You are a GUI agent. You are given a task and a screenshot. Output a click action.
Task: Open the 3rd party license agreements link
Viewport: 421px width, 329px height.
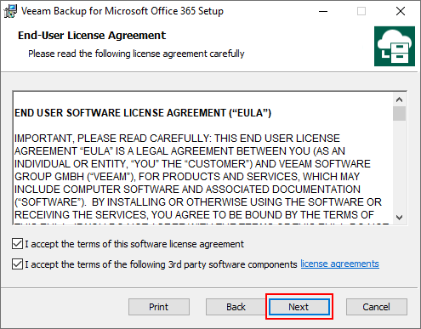click(339, 264)
